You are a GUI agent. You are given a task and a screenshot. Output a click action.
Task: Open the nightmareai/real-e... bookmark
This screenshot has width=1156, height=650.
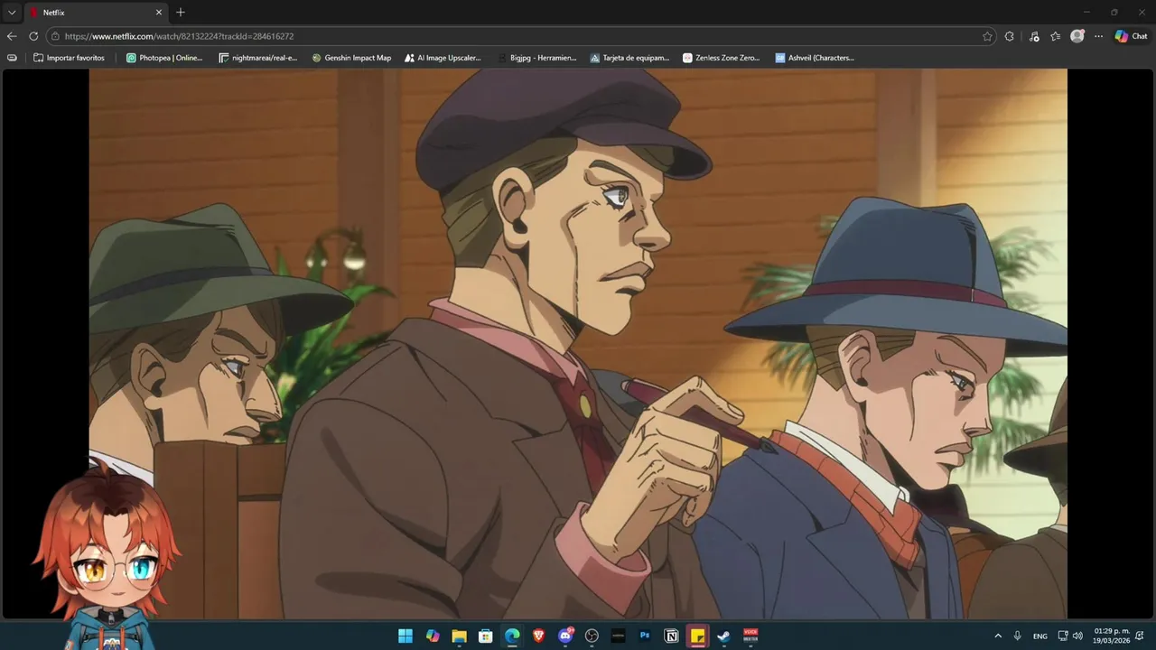pyautogui.click(x=258, y=58)
